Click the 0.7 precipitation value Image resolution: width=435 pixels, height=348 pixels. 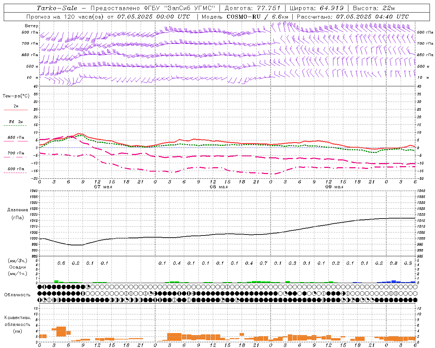coord(263,263)
